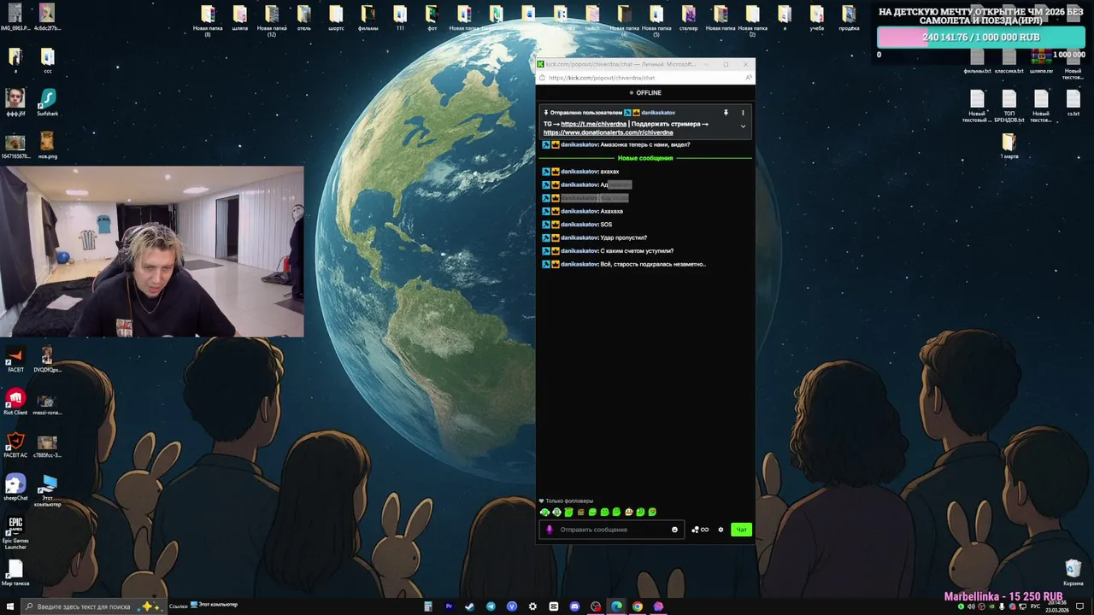Open Google Chrome from the taskbar

[638, 606]
